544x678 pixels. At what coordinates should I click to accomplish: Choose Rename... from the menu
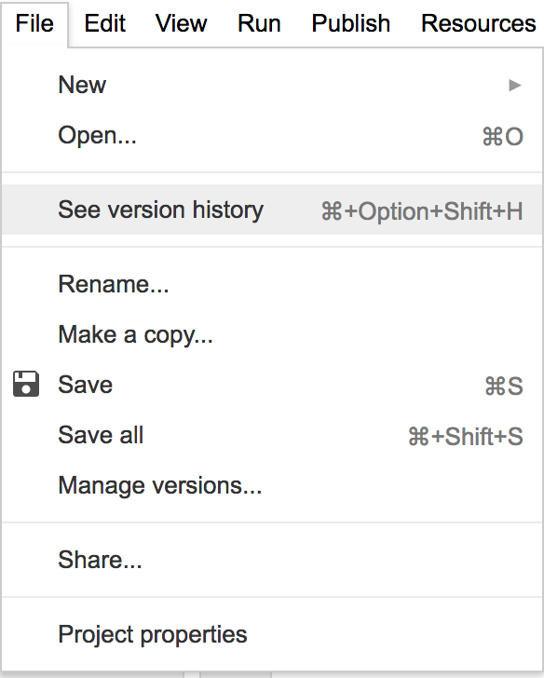click(272, 285)
